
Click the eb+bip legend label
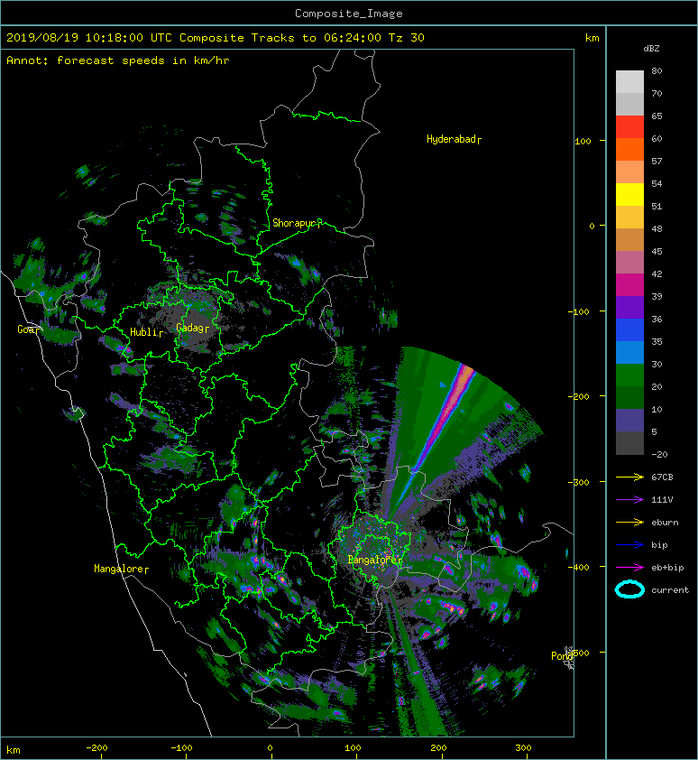click(x=667, y=568)
